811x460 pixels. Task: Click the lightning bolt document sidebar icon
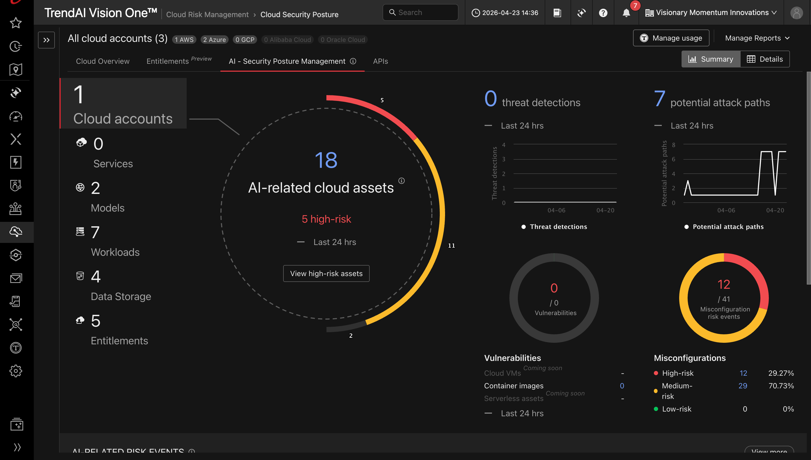(x=16, y=162)
